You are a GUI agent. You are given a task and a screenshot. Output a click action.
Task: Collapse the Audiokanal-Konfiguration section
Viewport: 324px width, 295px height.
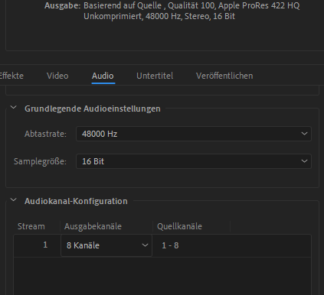13,200
